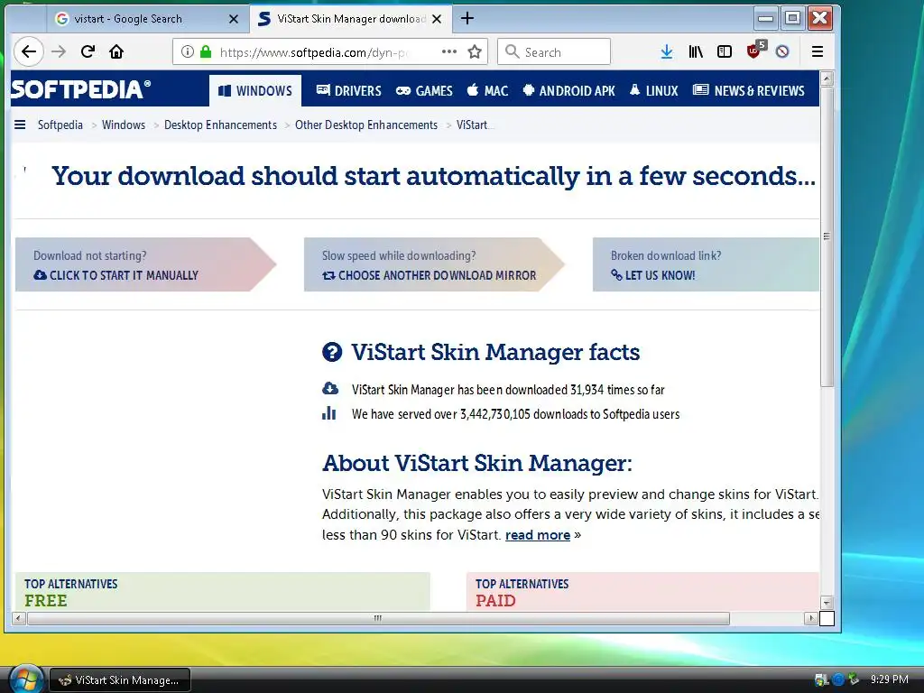Click the Firefox Search box
The width and height of the screenshot is (924, 693).
(x=554, y=51)
